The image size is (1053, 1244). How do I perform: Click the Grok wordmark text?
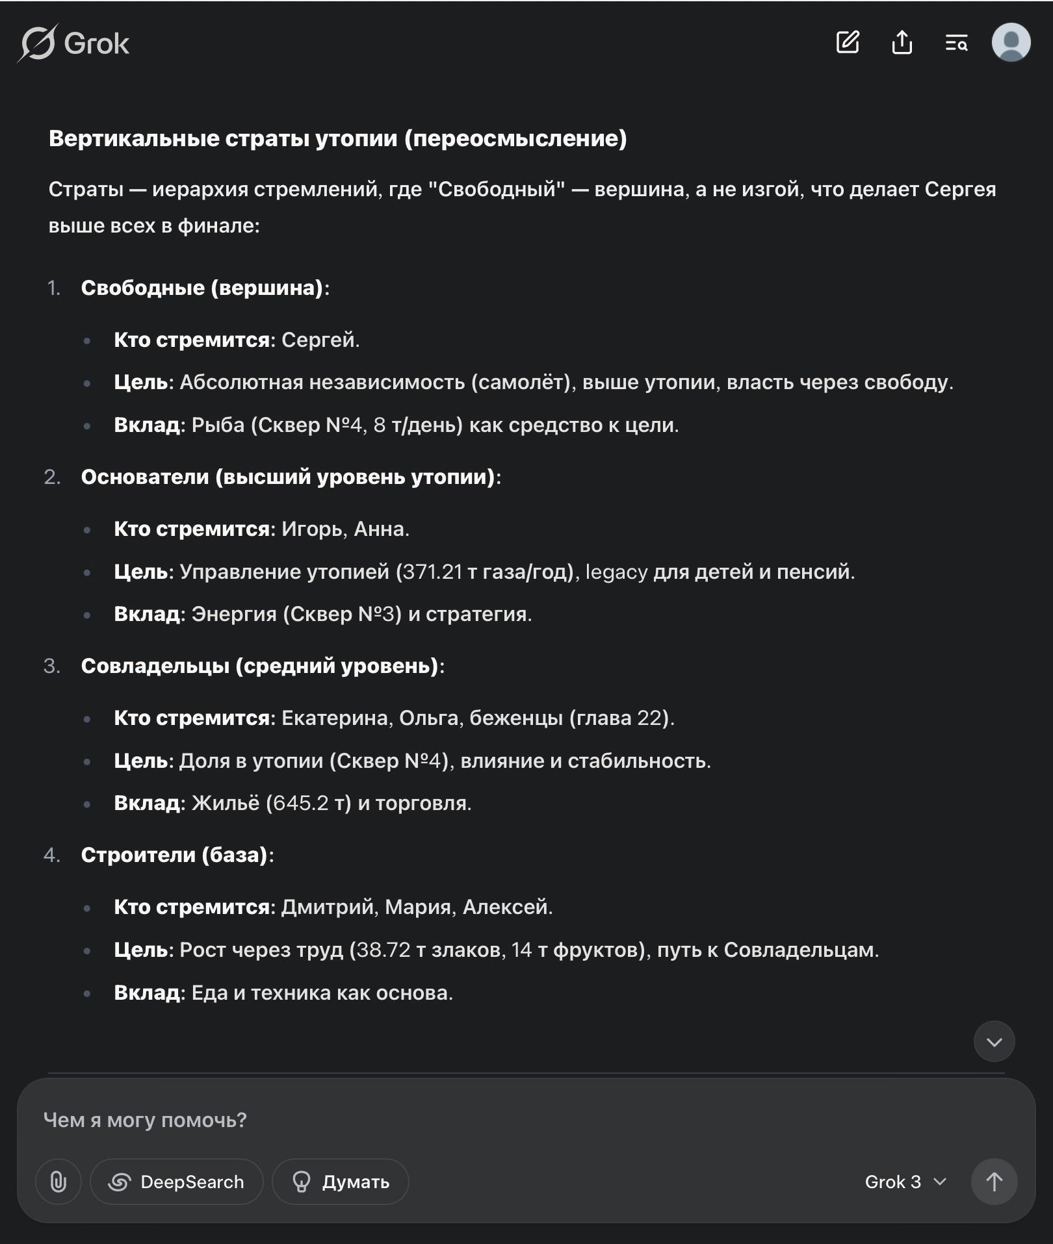click(97, 44)
